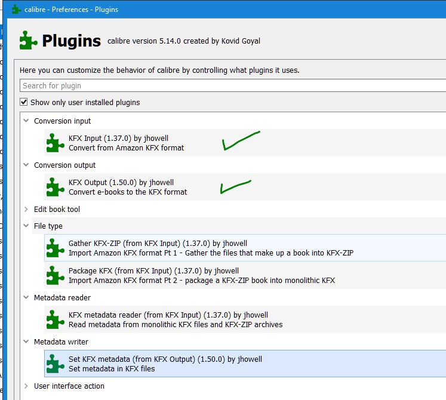Image resolution: width=446 pixels, height=400 pixels.
Task: Click the Metadata writer category label
Action: click(61, 341)
